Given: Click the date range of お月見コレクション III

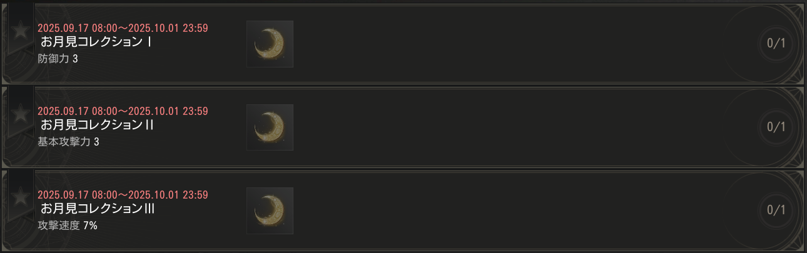Looking at the screenshot, I should 123,195.
